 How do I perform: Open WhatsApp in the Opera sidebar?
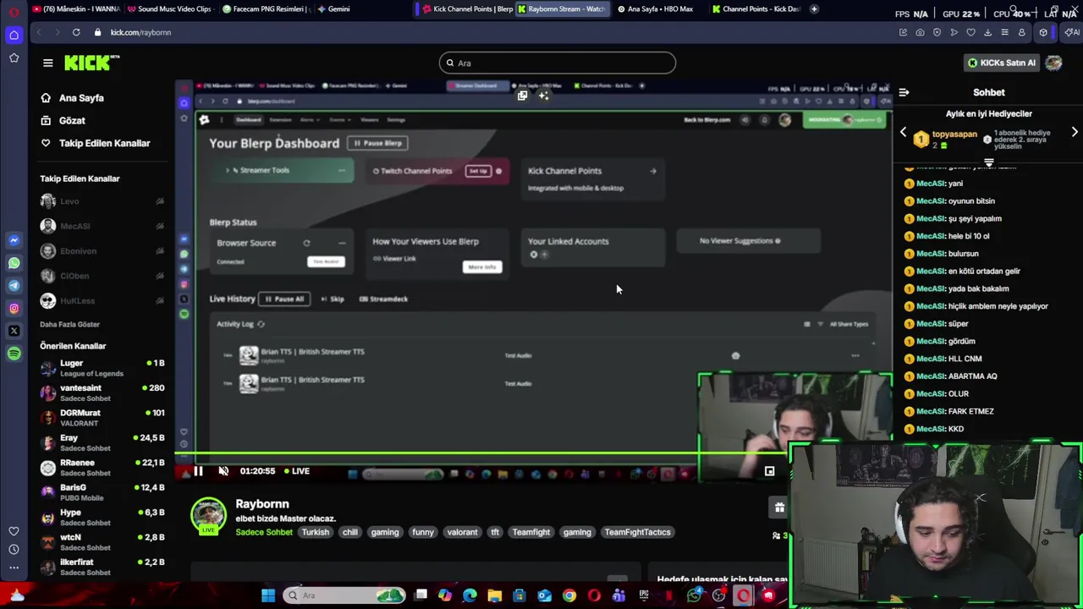coord(14,263)
